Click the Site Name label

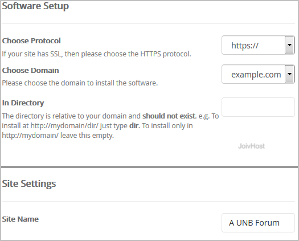[x=20, y=219]
